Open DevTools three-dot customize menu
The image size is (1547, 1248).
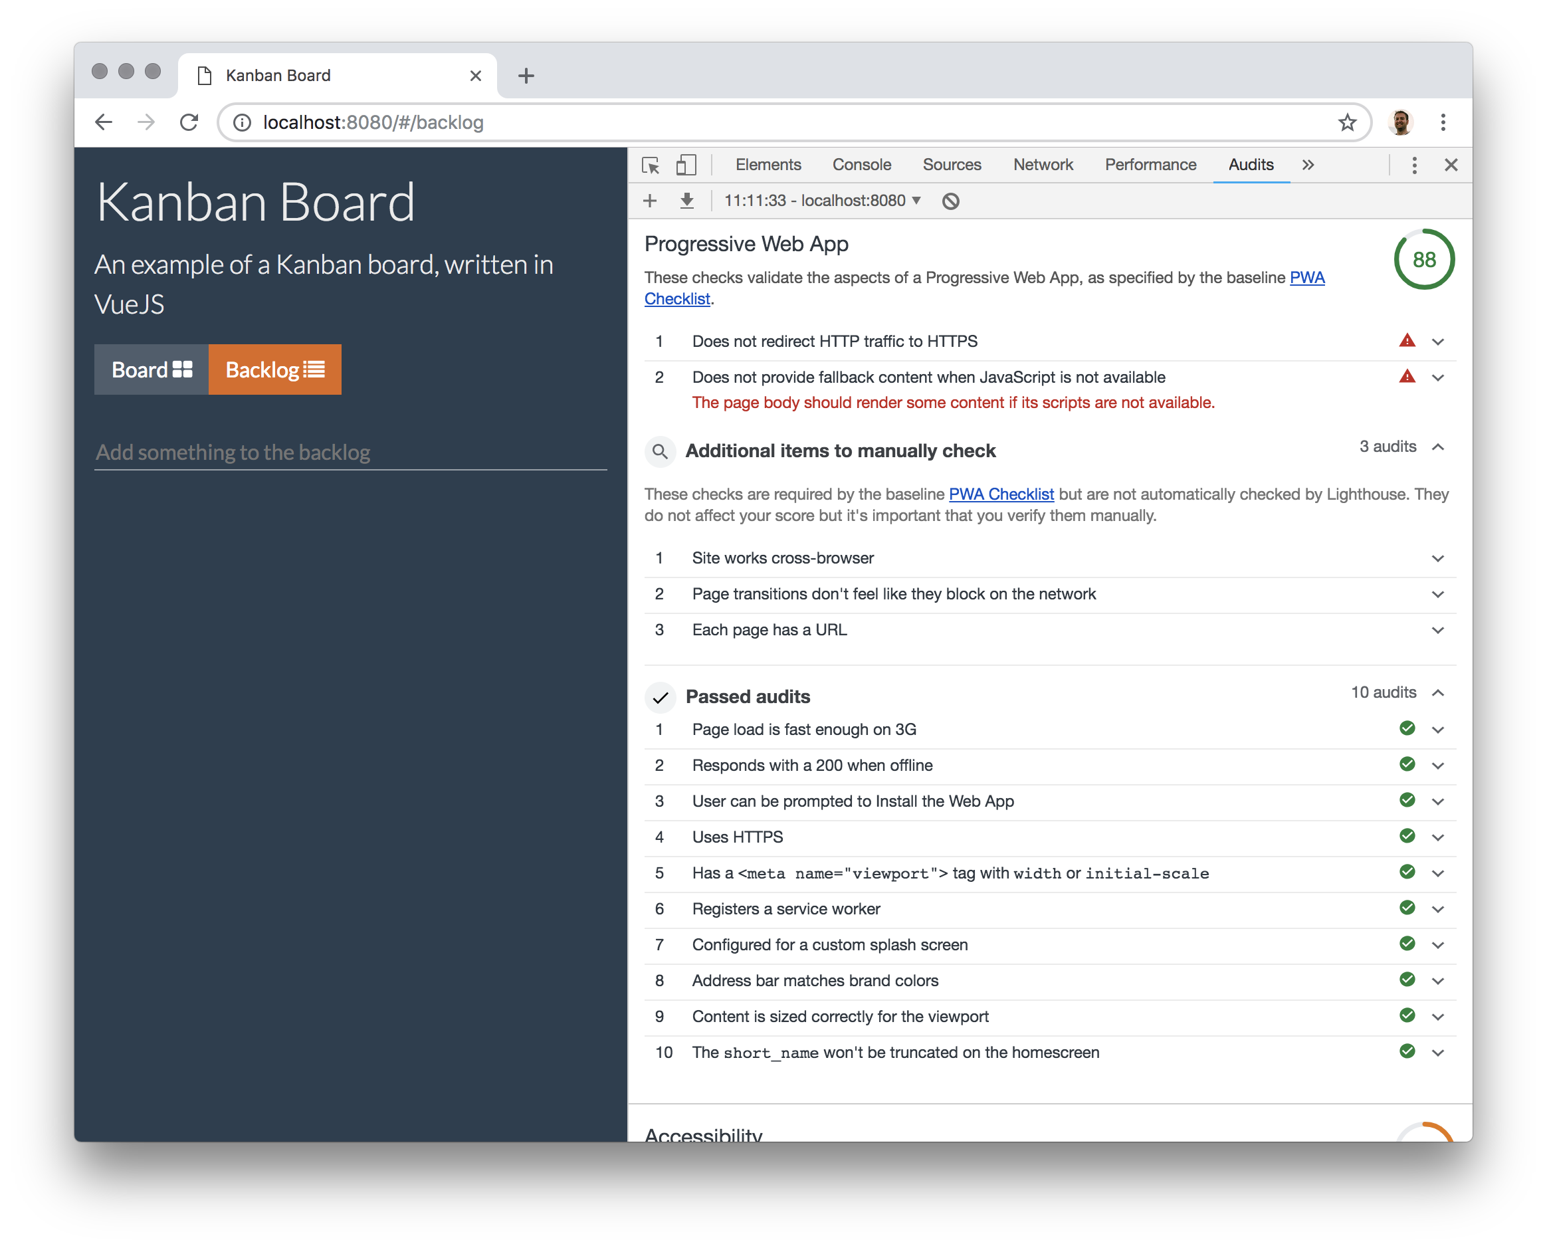click(1414, 165)
